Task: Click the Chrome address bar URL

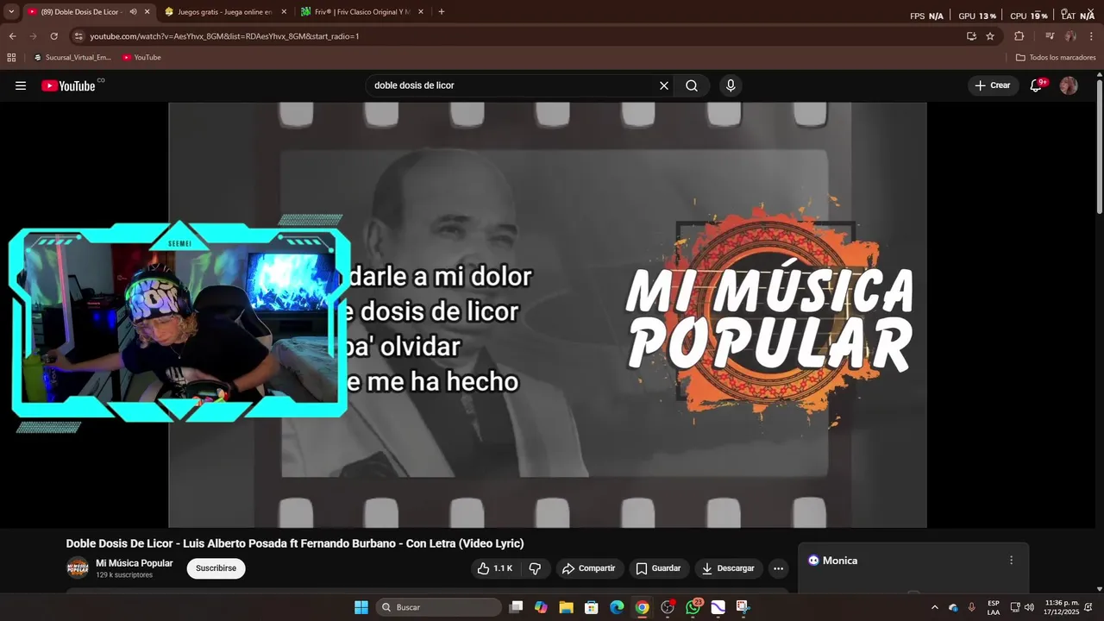Action: [224, 36]
